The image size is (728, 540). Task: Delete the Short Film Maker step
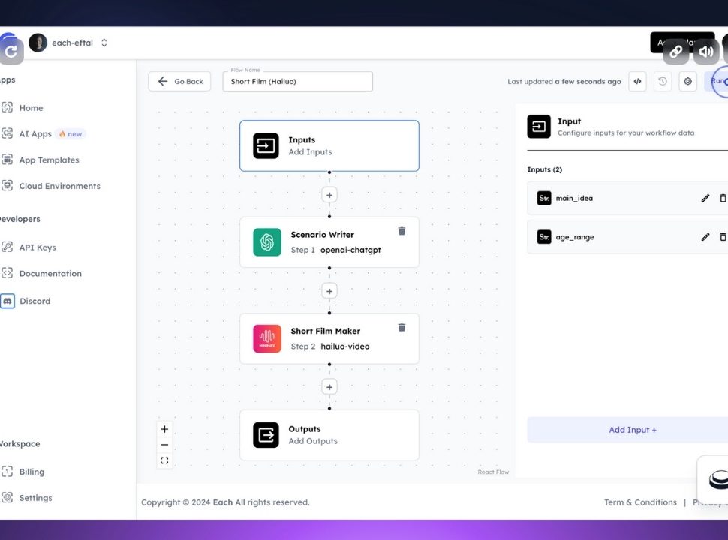(402, 328)
